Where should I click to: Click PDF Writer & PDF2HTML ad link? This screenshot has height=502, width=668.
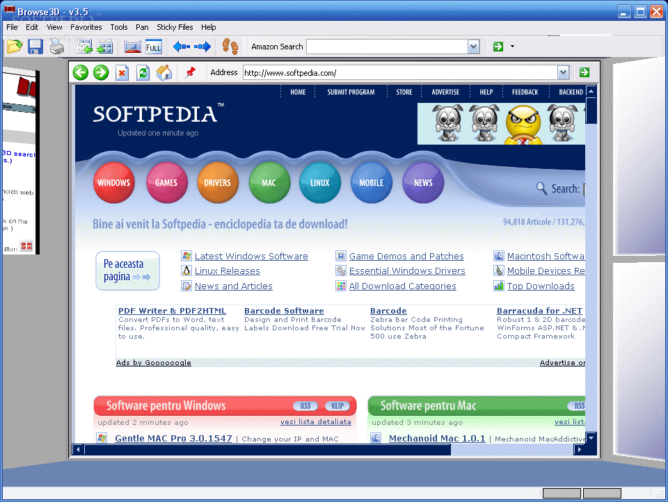[x=172, y=311]
